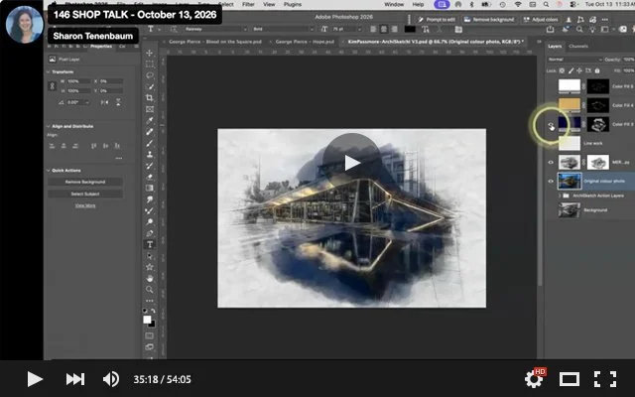Screen dimensions: 635x397
Task: Open the Bold font style dropdown
Action: (x=283, y=29)
